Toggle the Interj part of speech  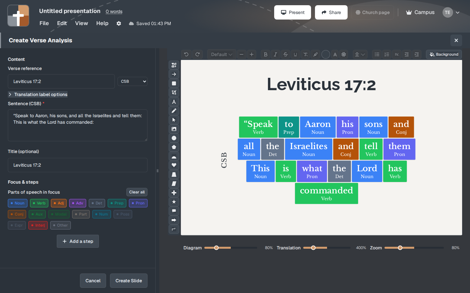(38, 225)
